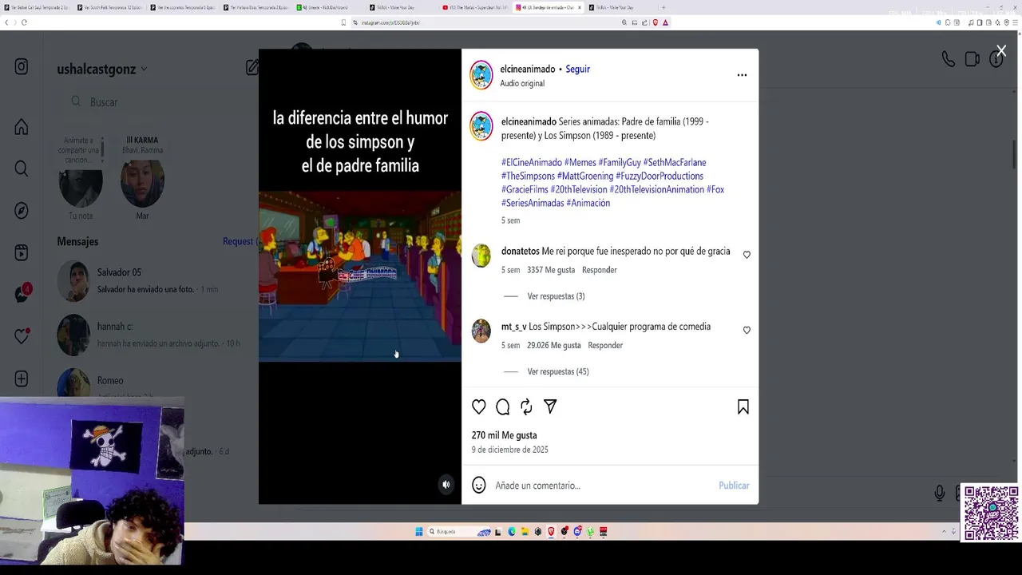View 270 mil Me gusta likes list

(x=504, y=435)
